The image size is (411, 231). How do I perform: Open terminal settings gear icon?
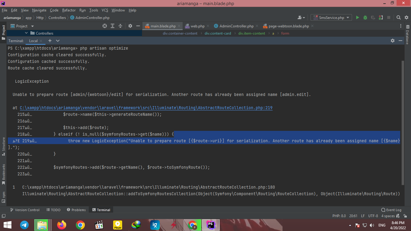[392, 41]
